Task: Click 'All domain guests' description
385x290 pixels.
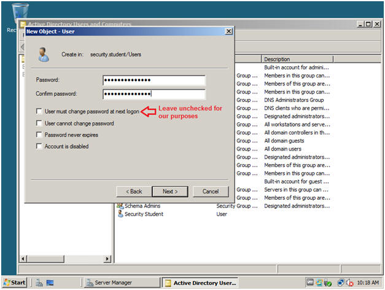Action: [284, 141]
